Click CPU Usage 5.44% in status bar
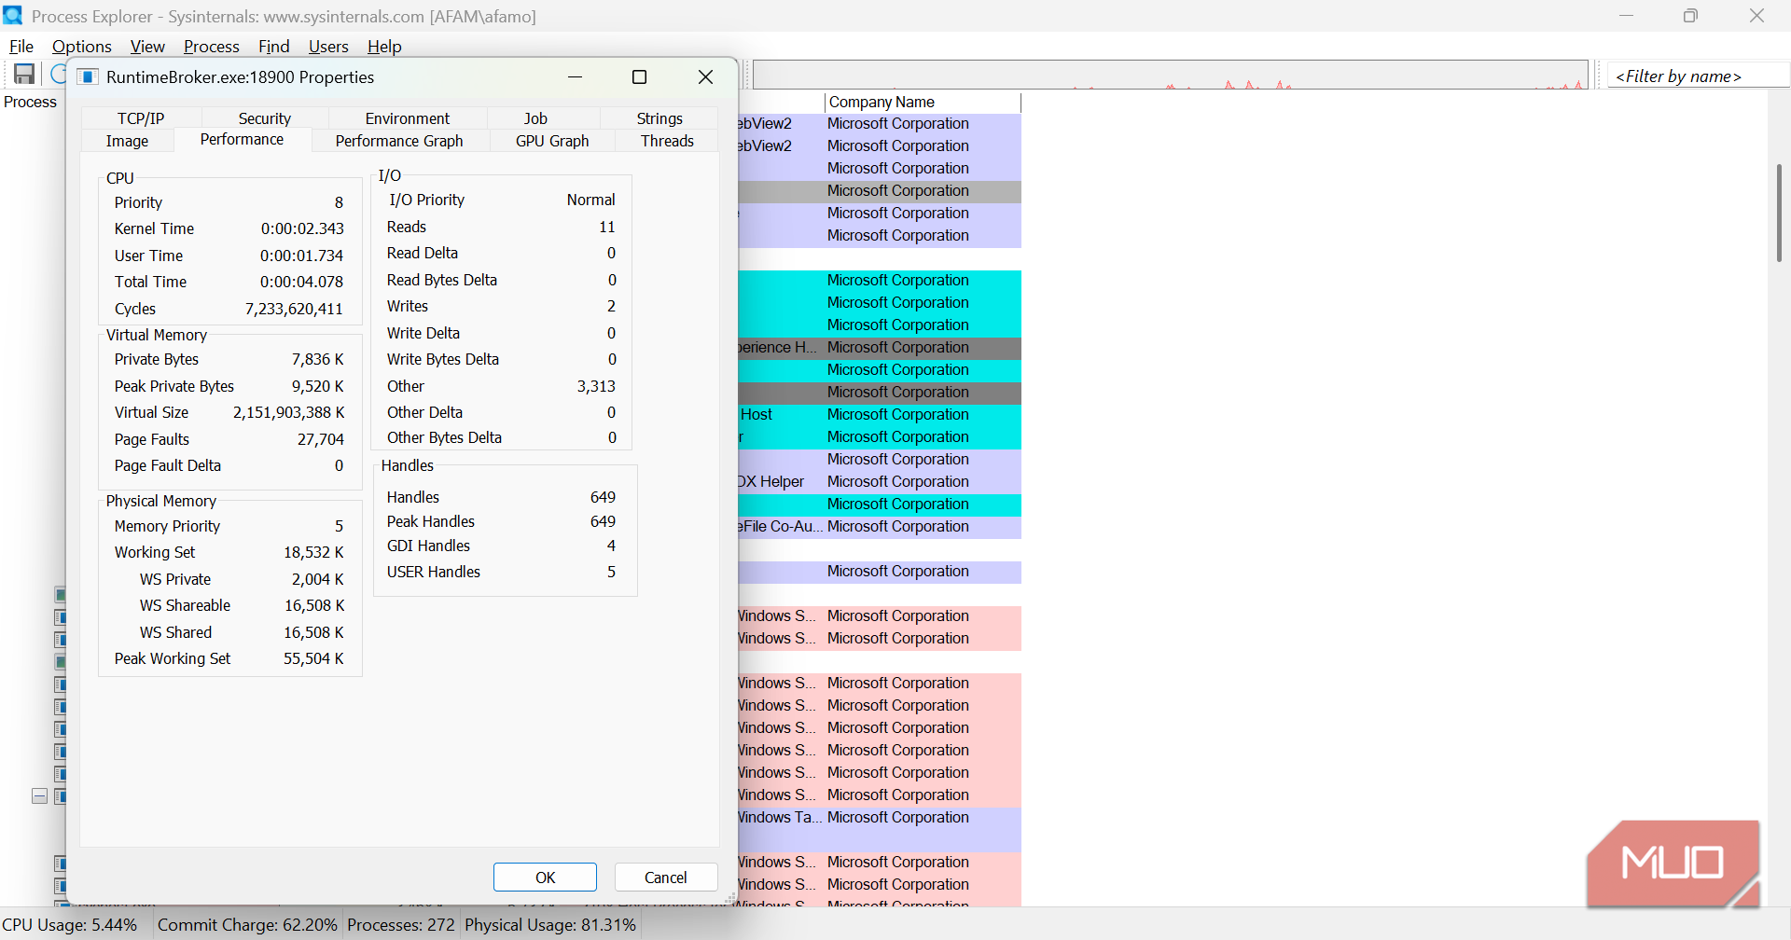1791x940 pixels. [x=70, y=925]
